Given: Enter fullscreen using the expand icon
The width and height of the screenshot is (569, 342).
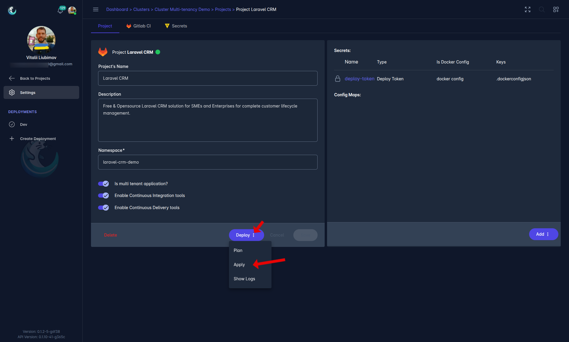Looking at the screenshot, I should click(528, 9).
